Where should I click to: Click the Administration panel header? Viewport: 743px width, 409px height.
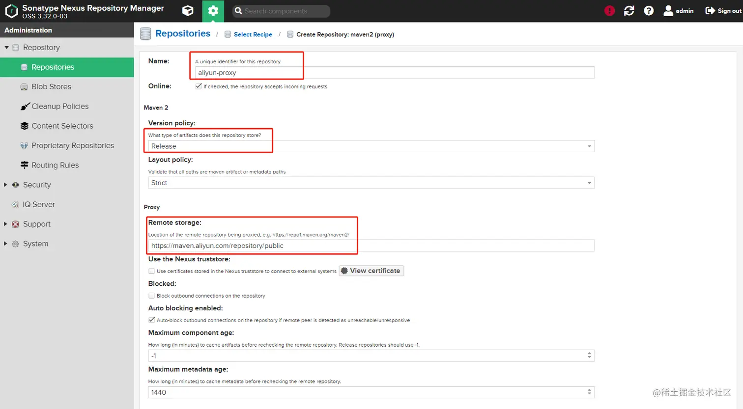(67, 30)
